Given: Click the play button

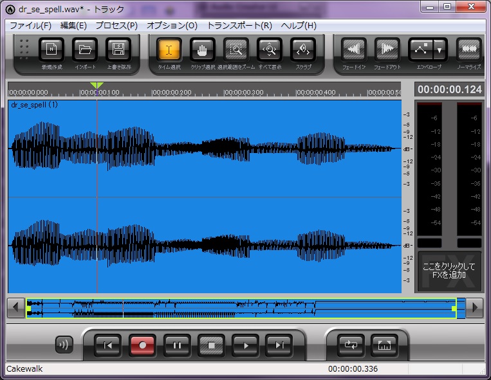Looking at the screenshot, I should (246, 345).
